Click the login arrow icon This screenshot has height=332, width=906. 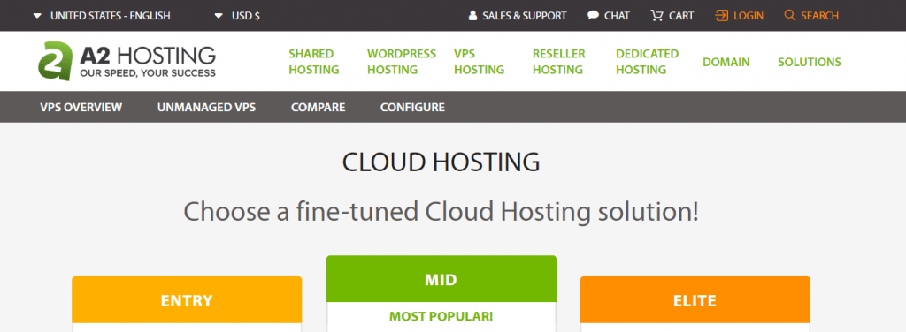pos(722,16)
